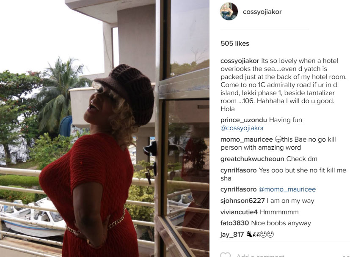Click cynrilfasoro username on mention comment
Screen dimensions: 350x257
point(238,189)
